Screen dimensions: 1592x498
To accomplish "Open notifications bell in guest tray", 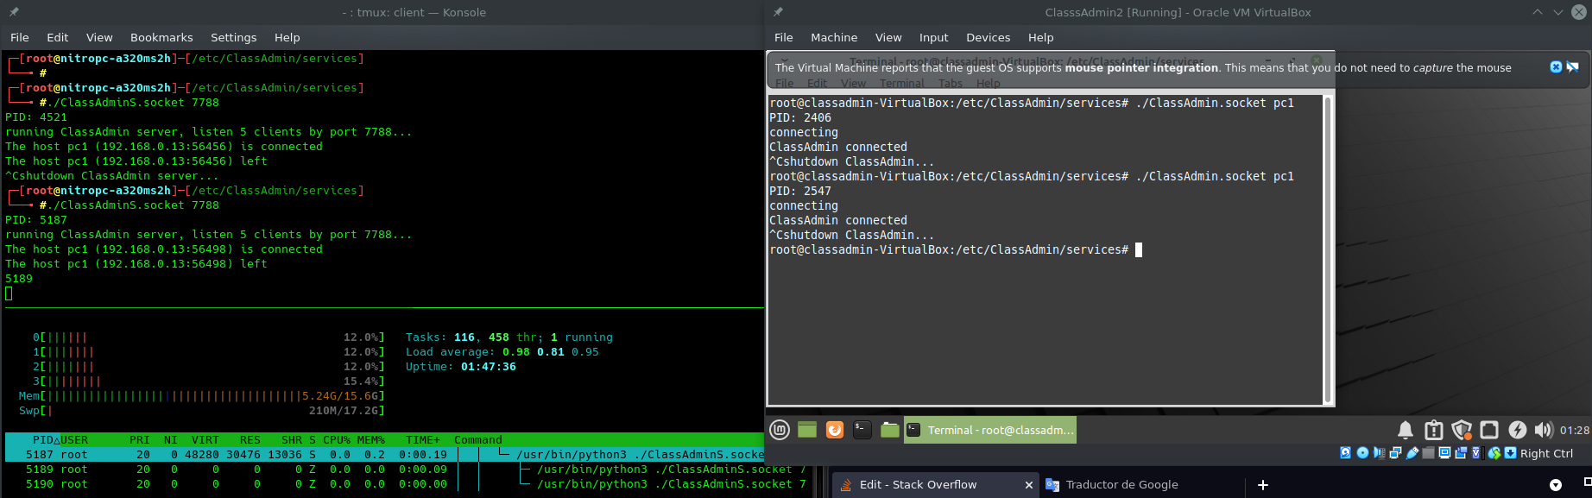I will (1406, 430).
